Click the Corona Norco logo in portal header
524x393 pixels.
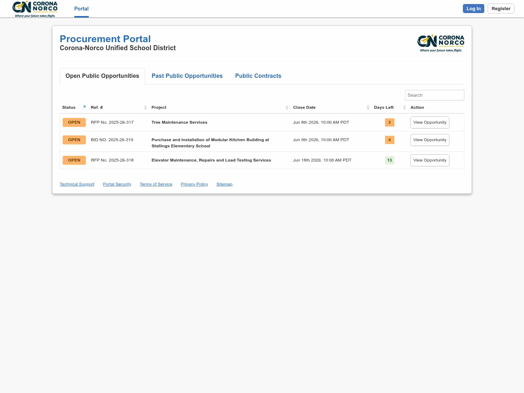pos(441,43)
